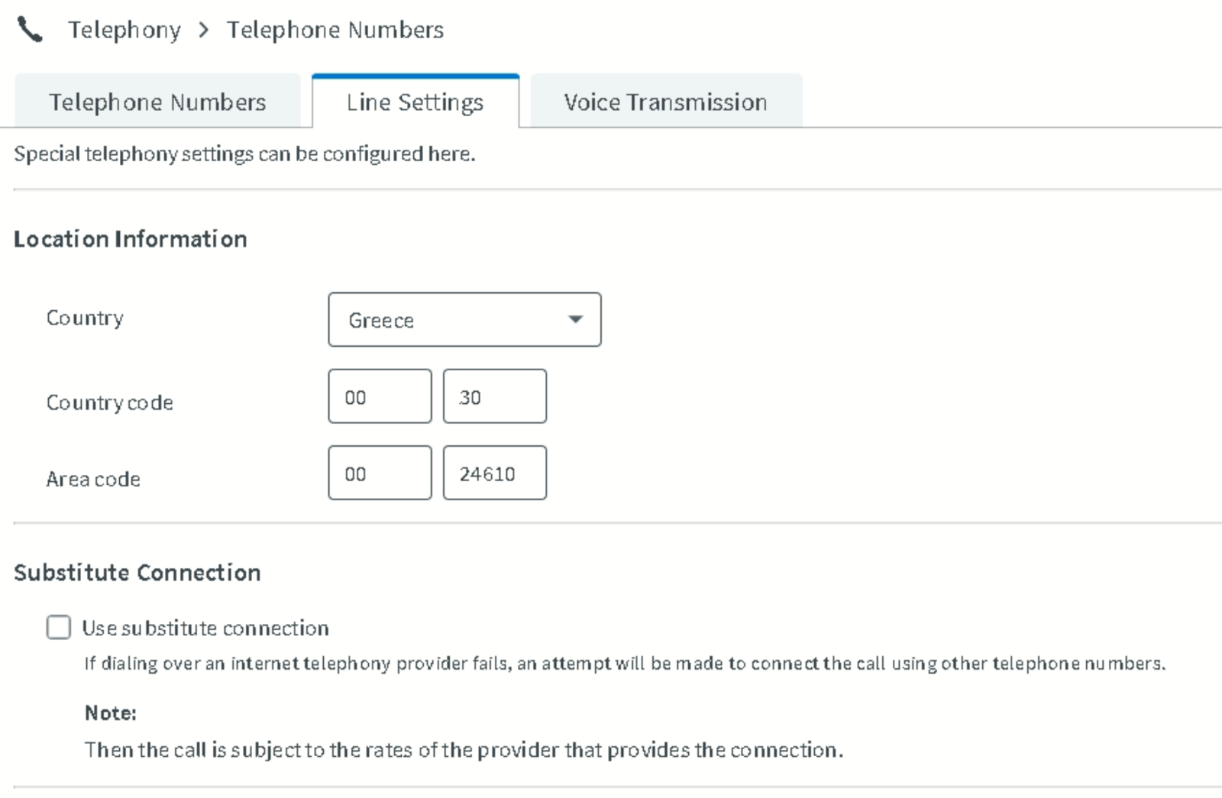Click the telephone handset icon
Screen dimensions: 1222x798
(30, 31)
